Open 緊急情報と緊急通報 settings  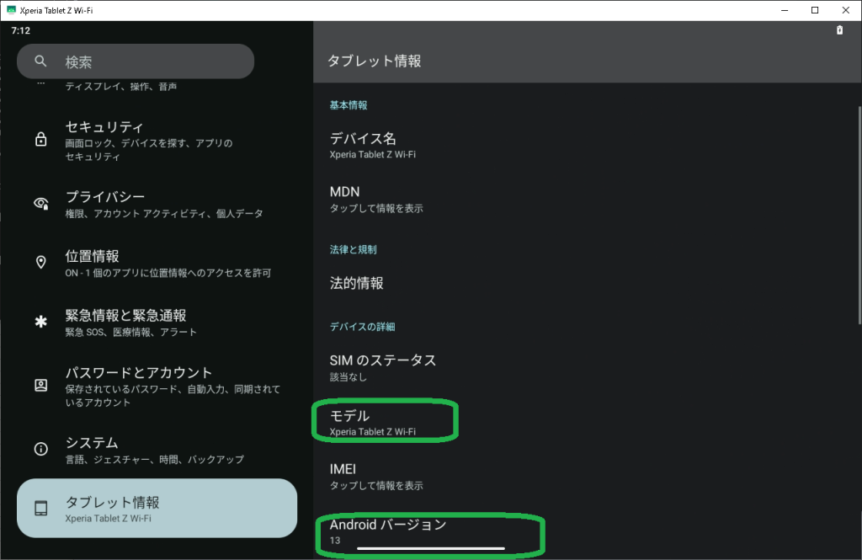click(157, 323)
